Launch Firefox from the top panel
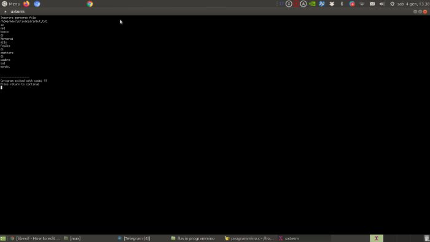 click(26, 4)
